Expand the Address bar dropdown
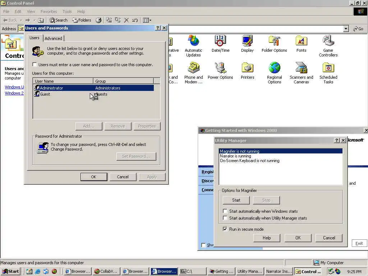This screenshot has height=276, width=368. [346, 29]
